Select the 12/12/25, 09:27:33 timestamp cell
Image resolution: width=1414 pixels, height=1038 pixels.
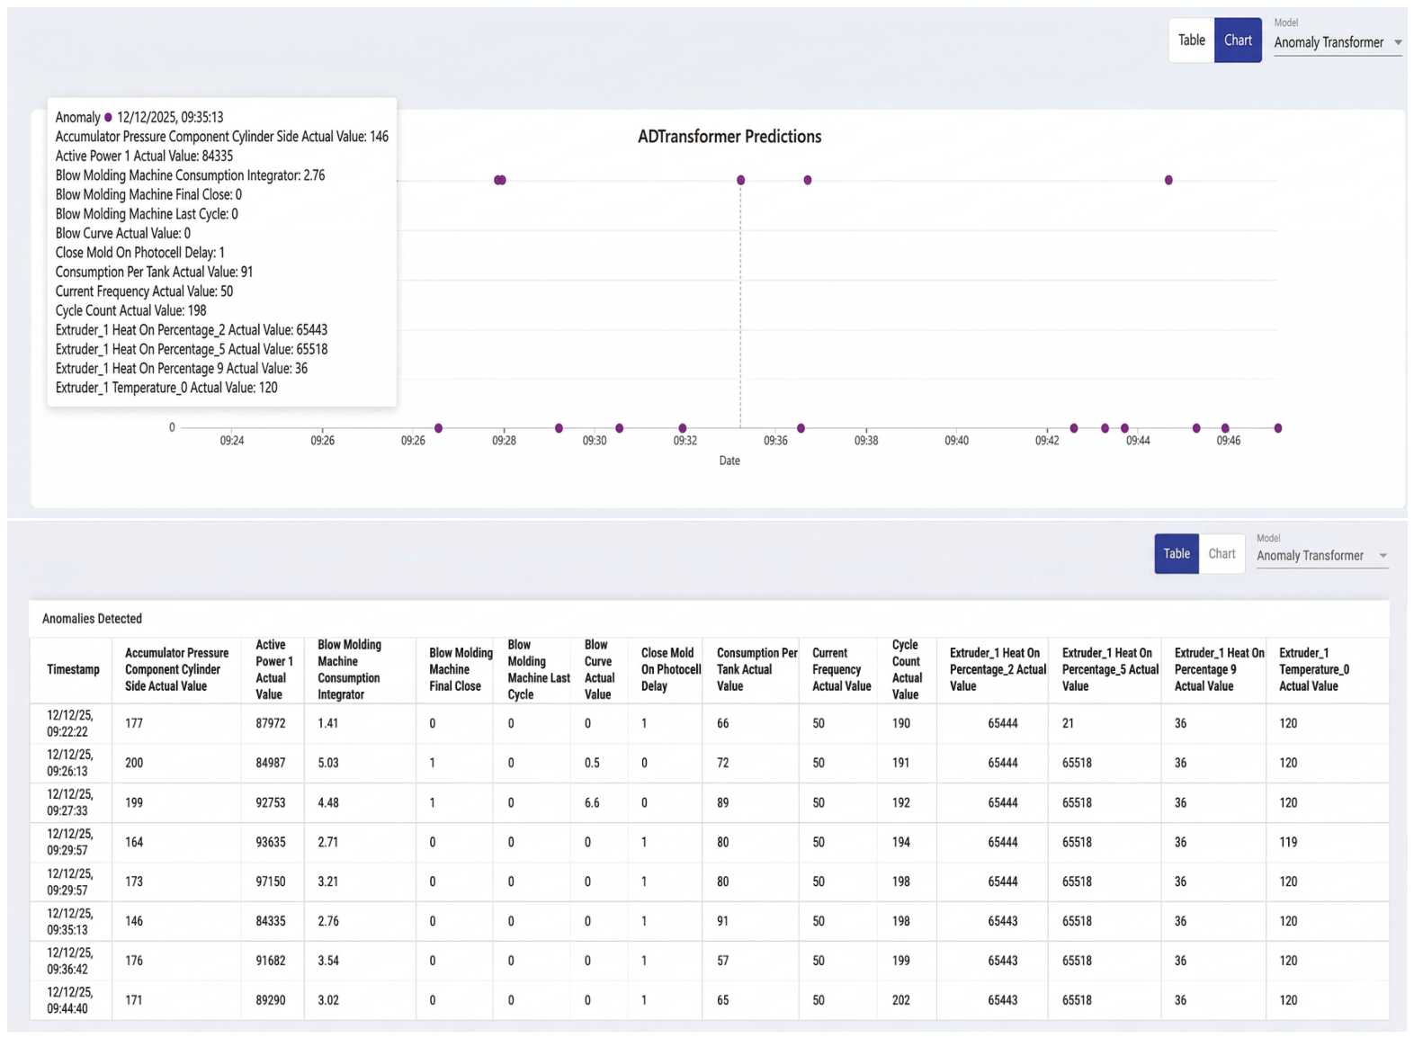point(69,802)
